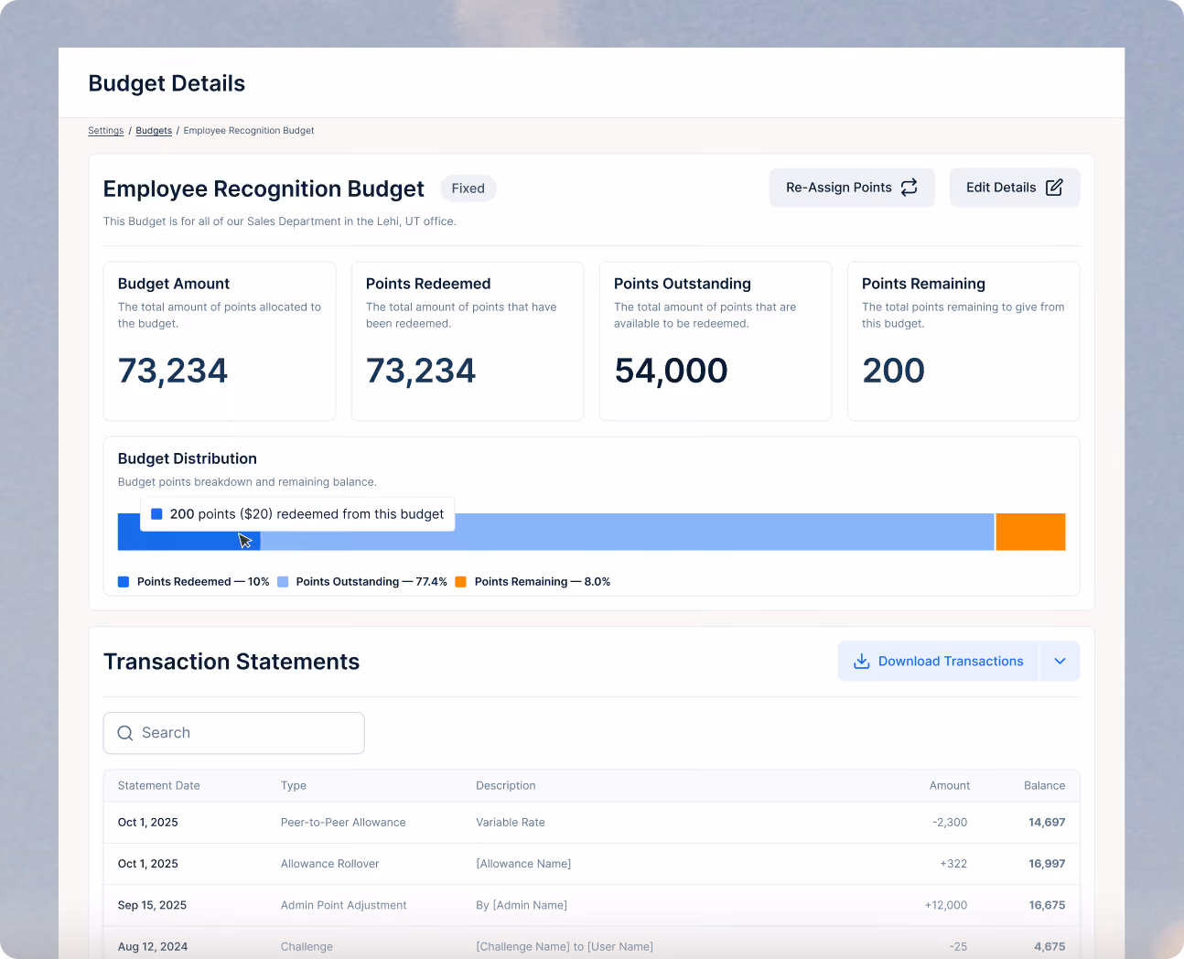This screenshot has height=959, width=1184.
Task: Click the Edit Details button
Action: [1015, 188]
